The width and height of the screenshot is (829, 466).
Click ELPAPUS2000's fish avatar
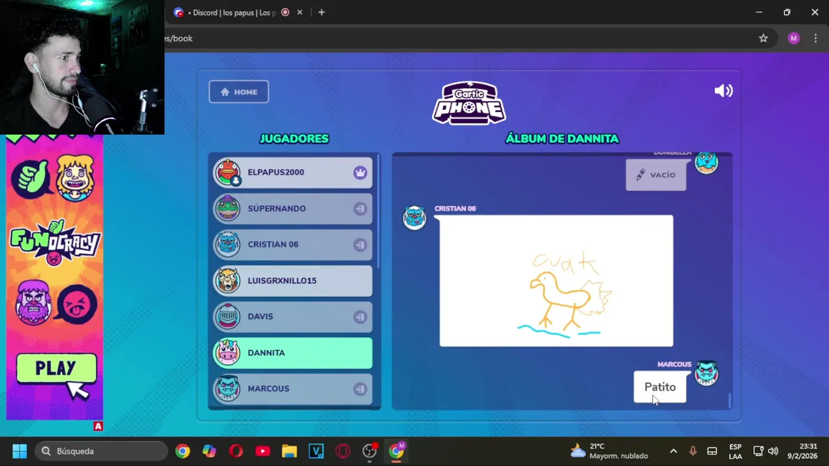[227, 172]
